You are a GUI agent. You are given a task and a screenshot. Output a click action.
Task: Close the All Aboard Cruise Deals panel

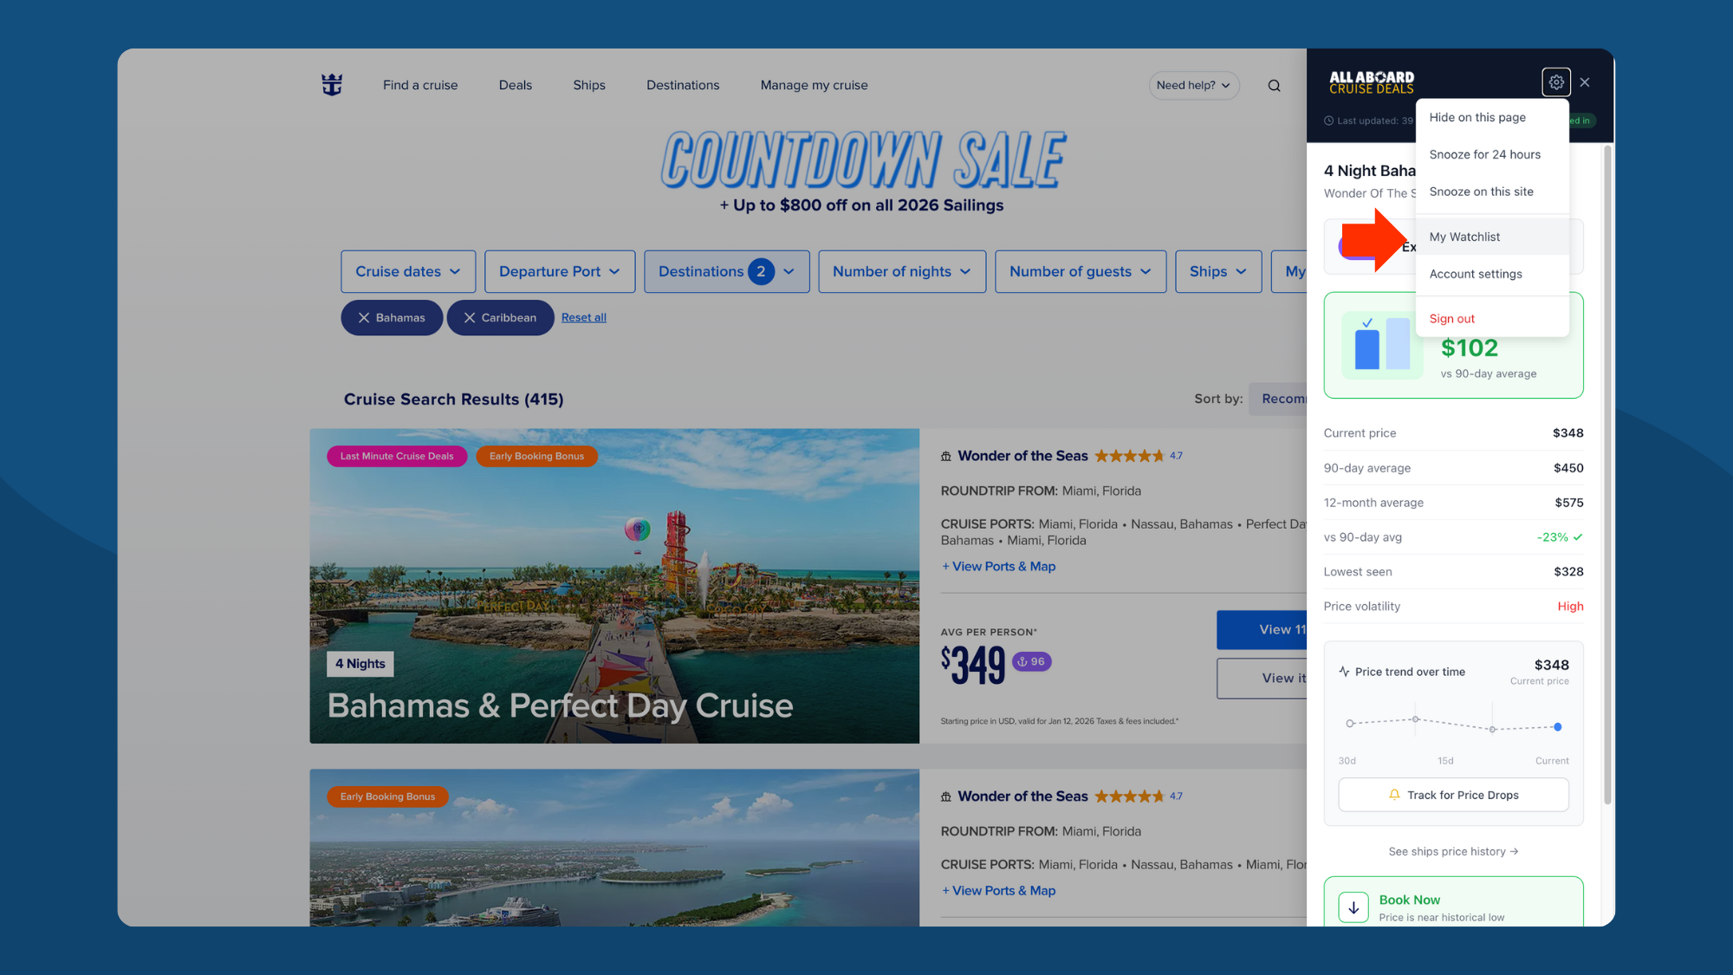(1585, 82)
